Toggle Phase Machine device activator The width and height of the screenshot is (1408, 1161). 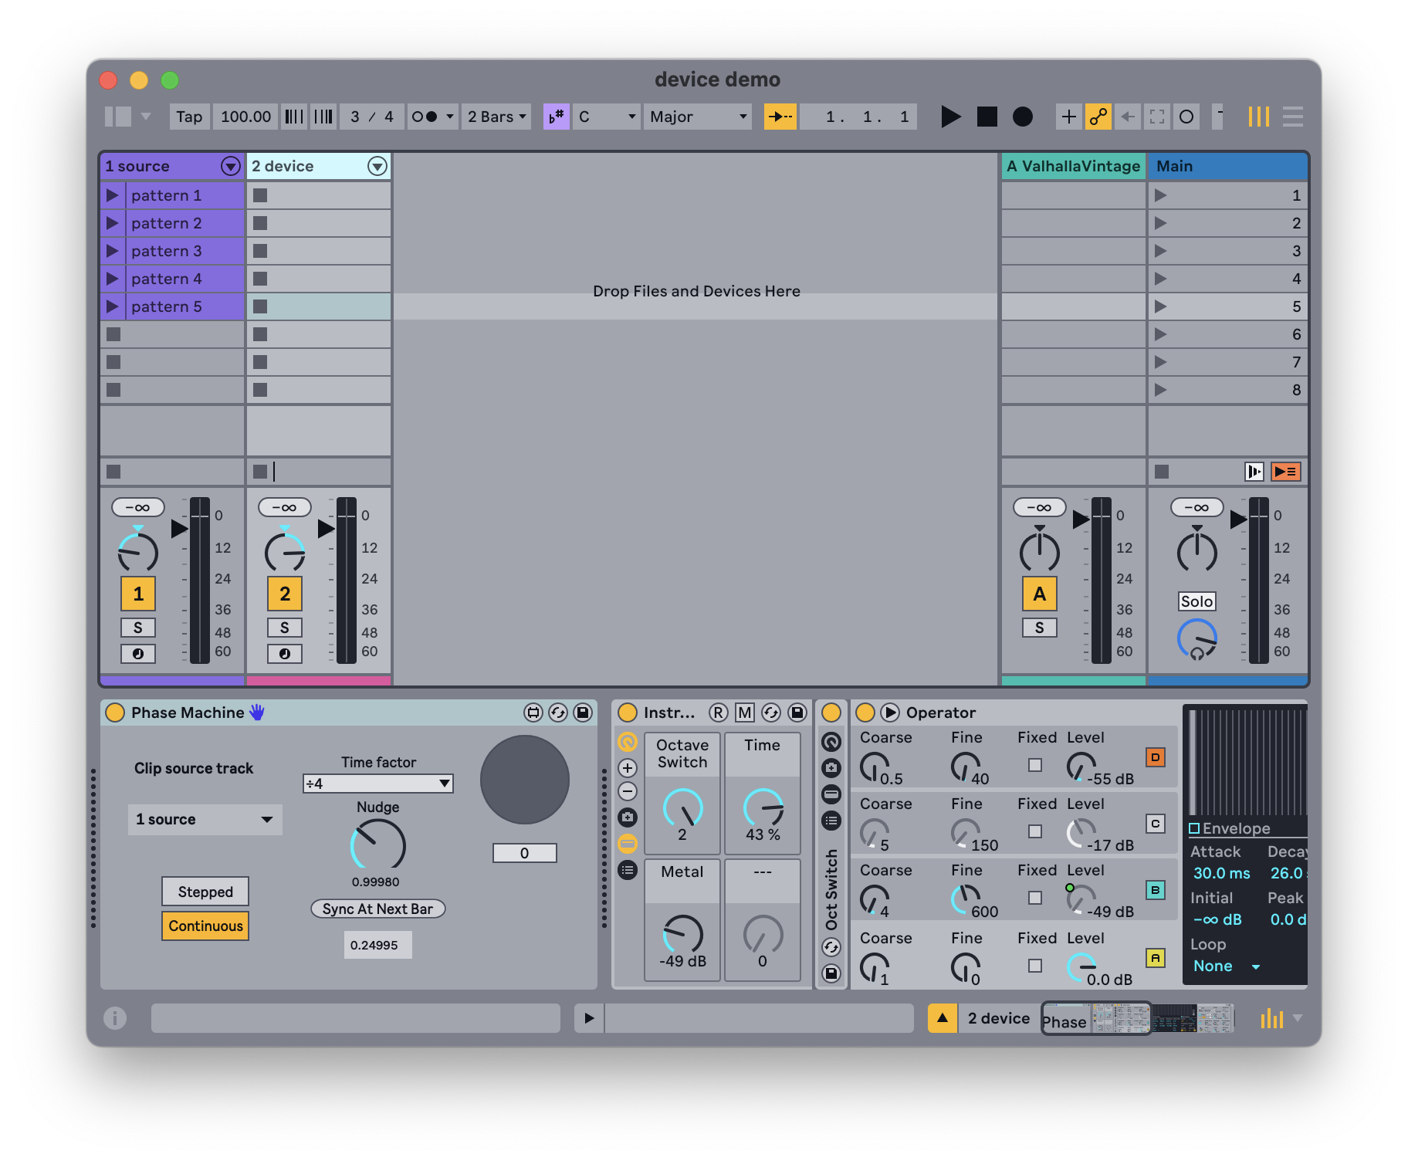[115, 713]
